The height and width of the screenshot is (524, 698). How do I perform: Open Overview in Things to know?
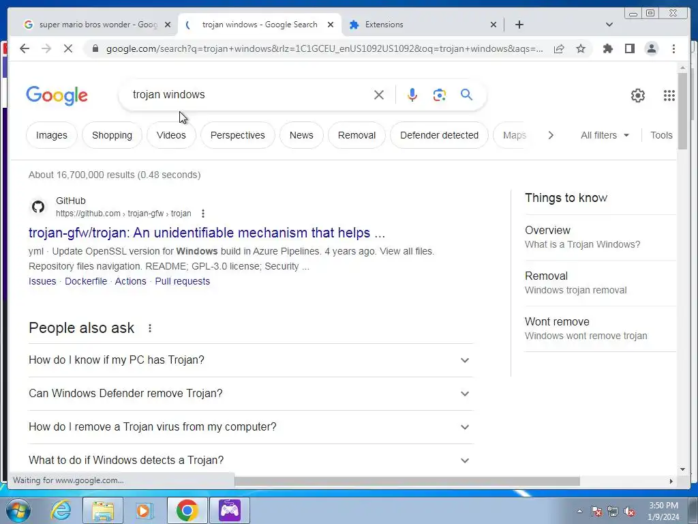click(600, 237)
